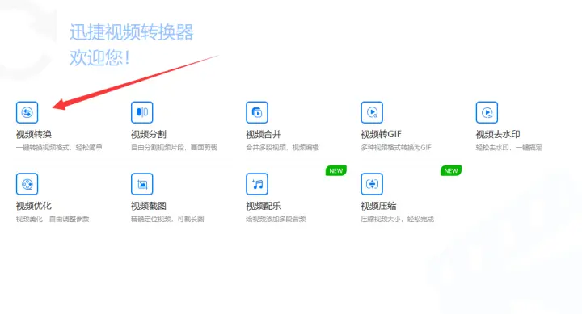
Task: Click the 迅捷视频转换器 title text
Action: pos(132,32)
